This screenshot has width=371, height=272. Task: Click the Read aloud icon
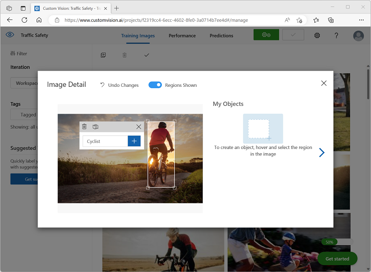[287, 20]
